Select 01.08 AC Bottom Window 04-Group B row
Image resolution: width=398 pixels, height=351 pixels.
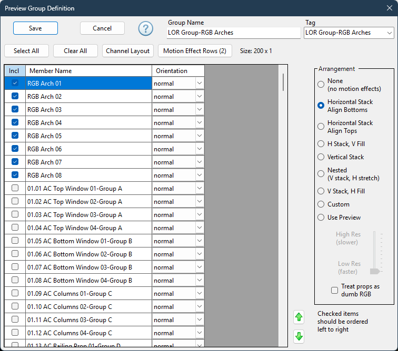tap(88, 280)
